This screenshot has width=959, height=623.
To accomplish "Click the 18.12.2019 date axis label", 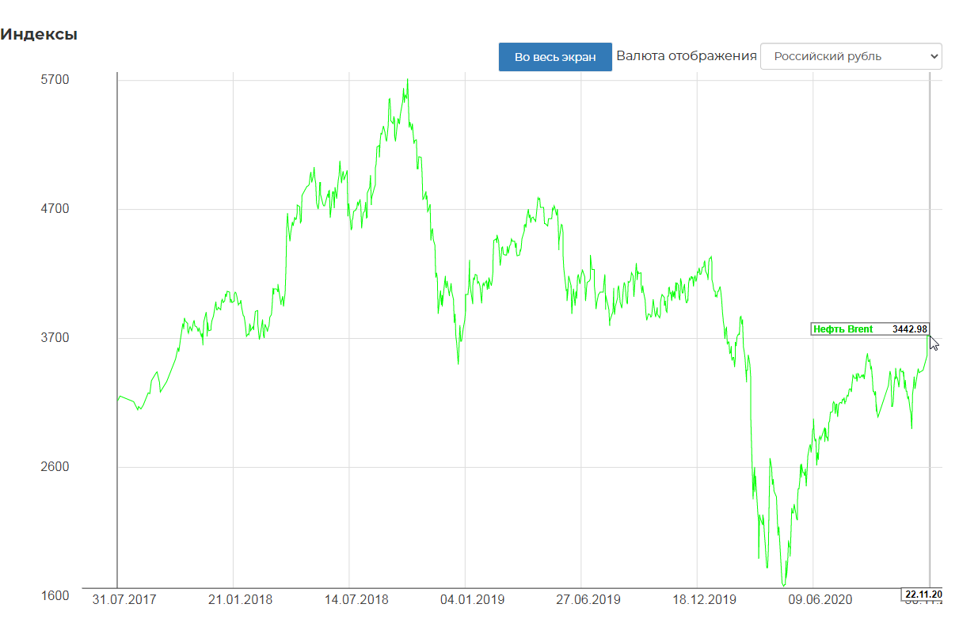I will (x=704, y=600).
